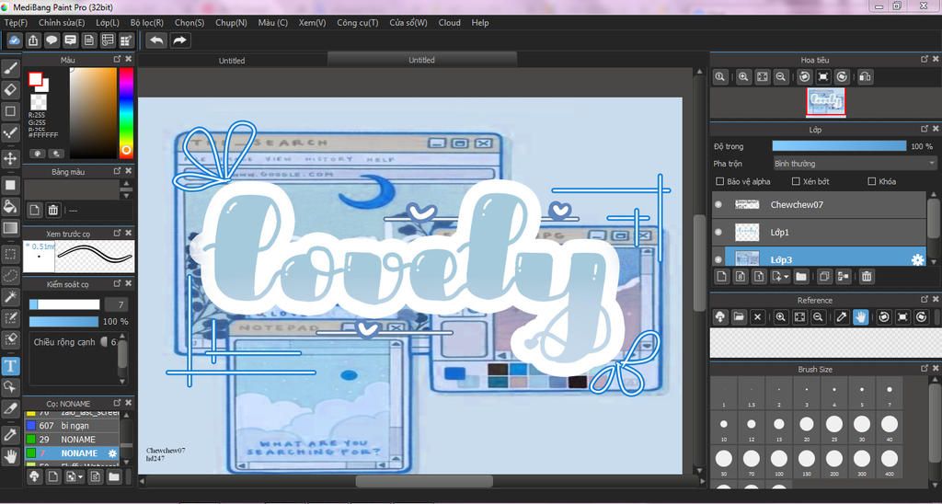This screenshot has height=504, width=942.
Task: Zoom in on the navigator panel
Action: [x=743, y=77]
